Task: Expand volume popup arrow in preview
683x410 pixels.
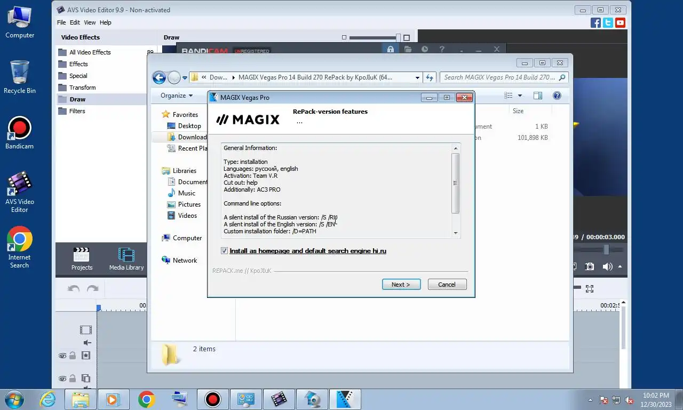Action: pos(620,266)
